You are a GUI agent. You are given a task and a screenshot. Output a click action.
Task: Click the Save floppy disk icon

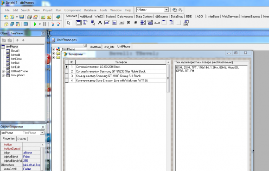point(22,17)
